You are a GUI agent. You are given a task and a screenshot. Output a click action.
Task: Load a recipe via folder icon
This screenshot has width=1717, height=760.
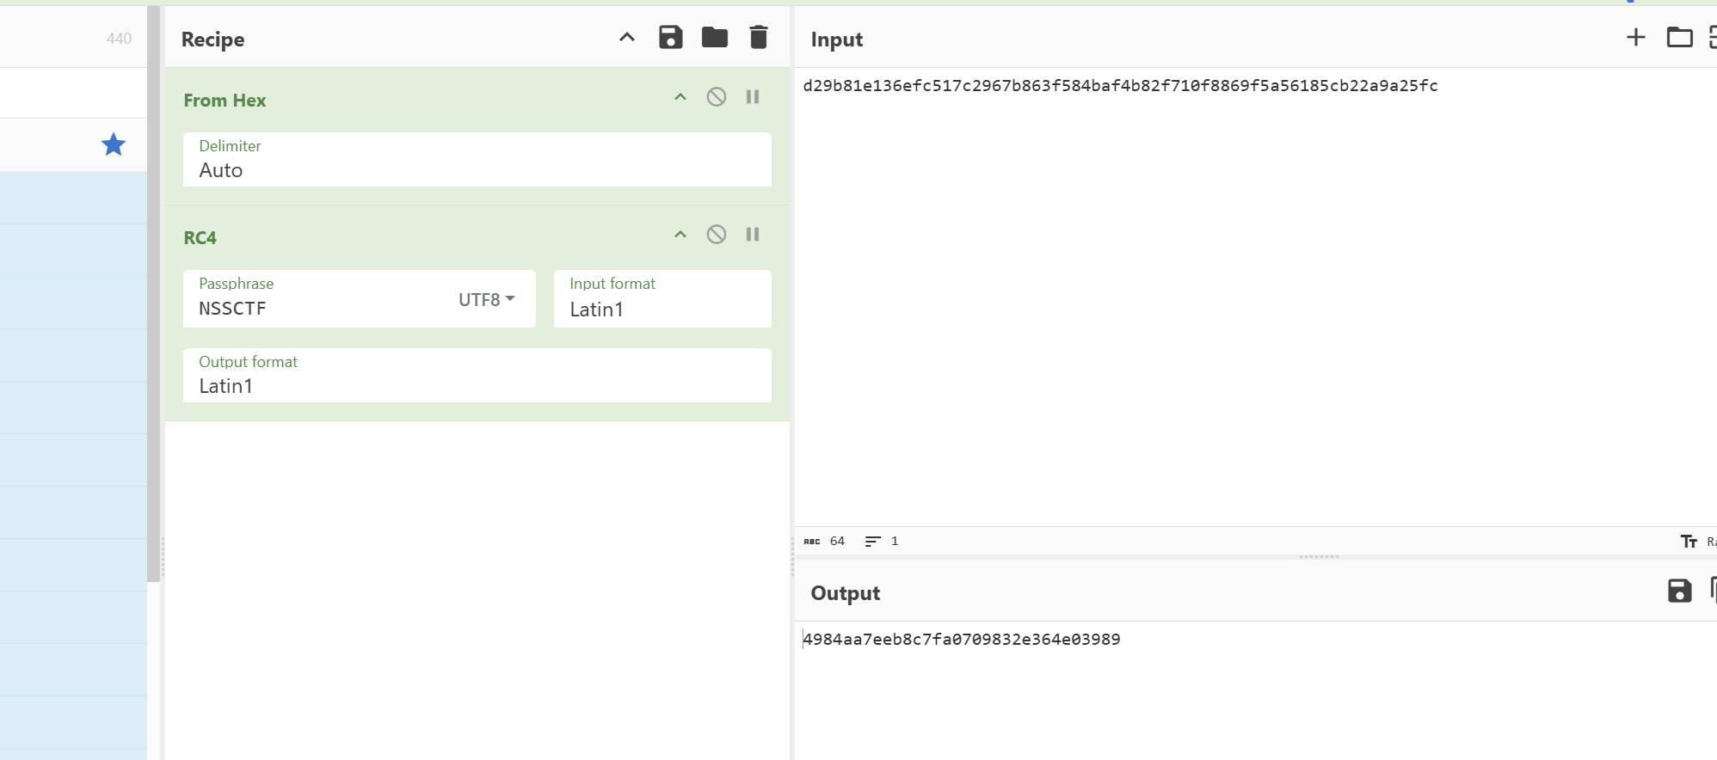(x=714, y=38)
